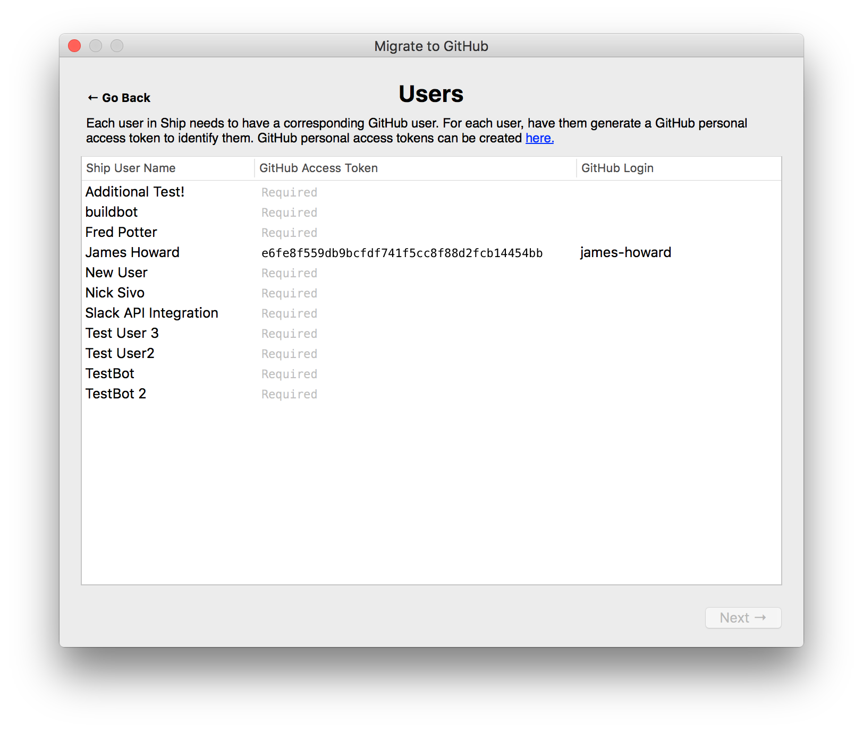Sort by Ship User Name column header
Screen dimensions: 863x732
click(x=168, y=168)
